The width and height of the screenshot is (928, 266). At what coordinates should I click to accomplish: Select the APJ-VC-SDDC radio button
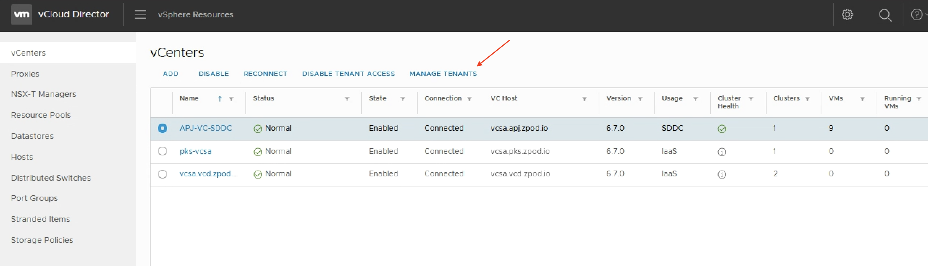point(163,128)
